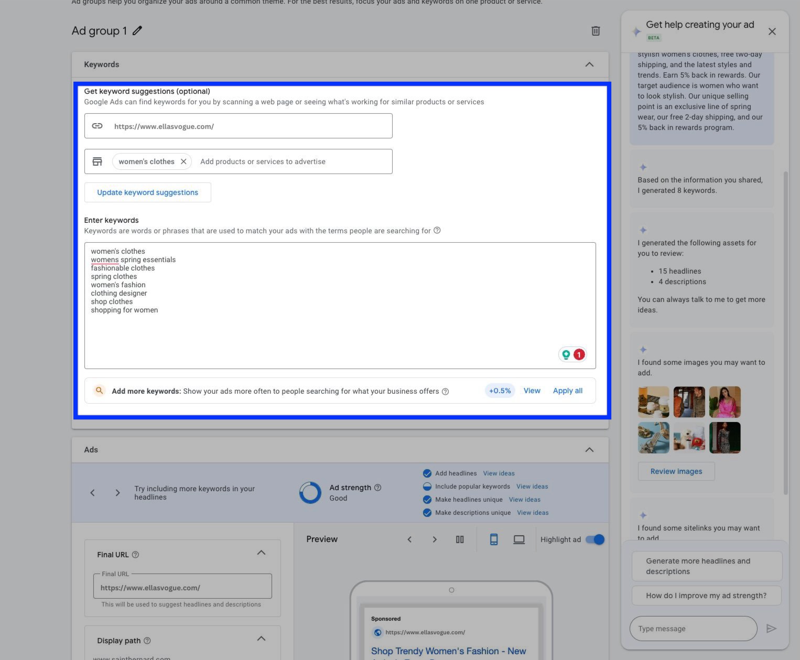
Task: Collapse the Final URL panel
Action: pos(261,553)
